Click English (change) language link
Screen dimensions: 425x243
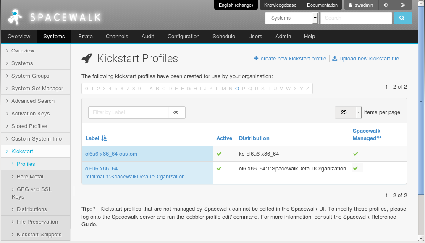236,5
